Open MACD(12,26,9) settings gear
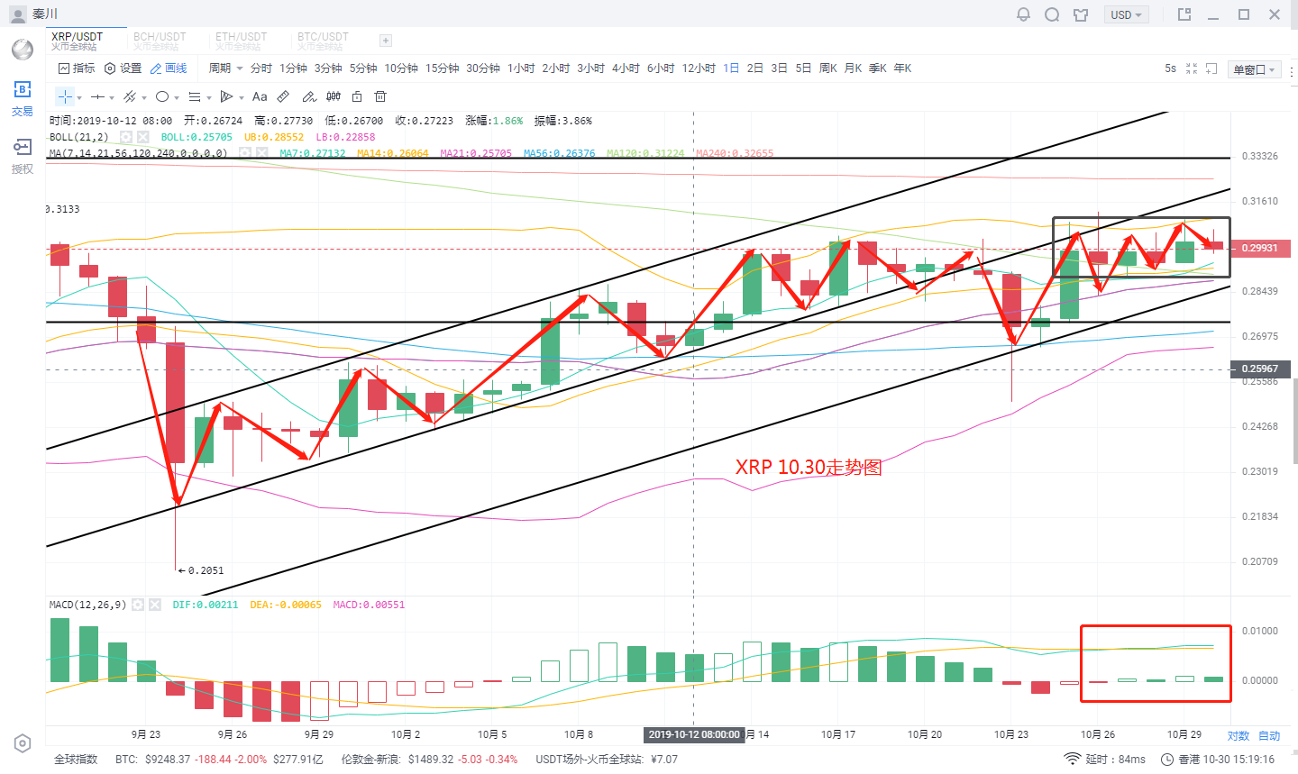The height and width of the screenshot is (774, 1298). (139, 605)
